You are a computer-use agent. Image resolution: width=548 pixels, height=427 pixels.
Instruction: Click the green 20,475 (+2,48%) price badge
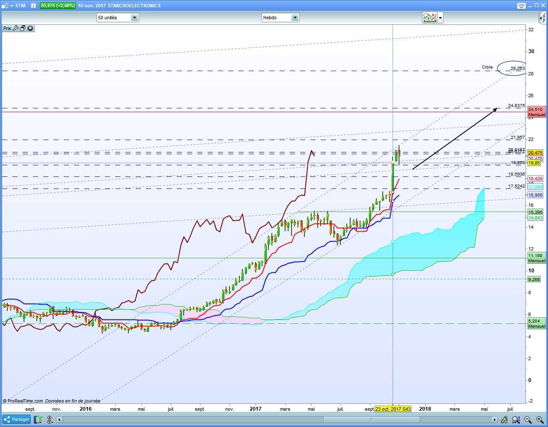[58, 6]
